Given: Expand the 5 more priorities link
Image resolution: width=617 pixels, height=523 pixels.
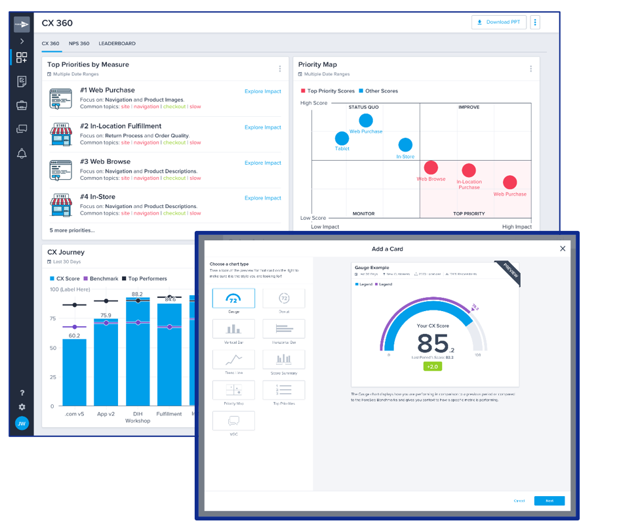Looking at the screenshot, I should pyautogui.click(x=72, y=230).
